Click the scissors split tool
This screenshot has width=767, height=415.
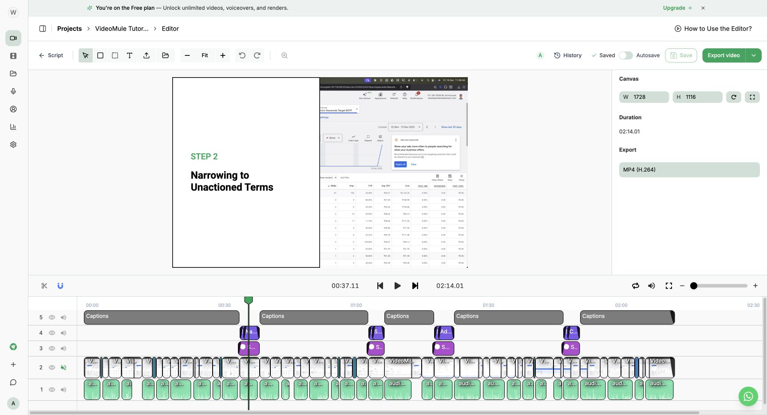pyautogui.click(x=44, y=286)
